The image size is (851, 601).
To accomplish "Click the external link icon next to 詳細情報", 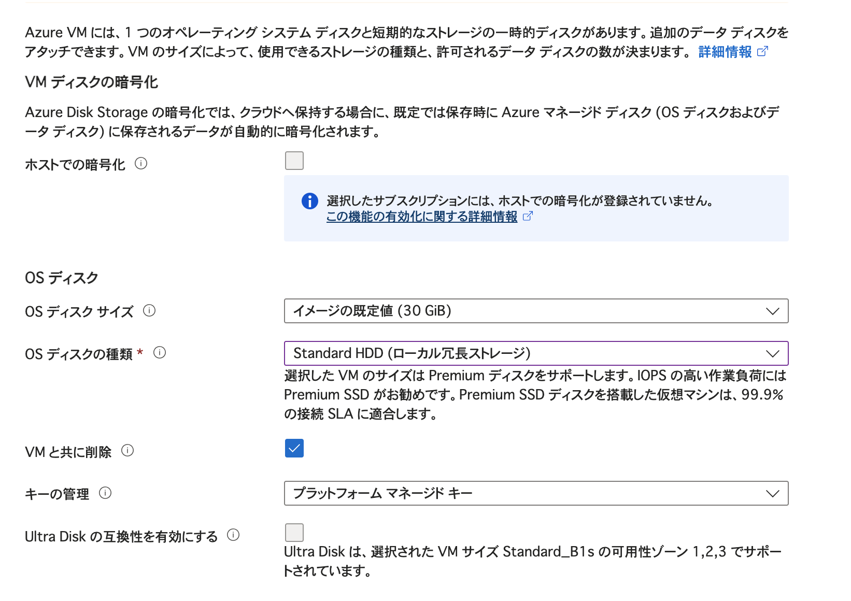I will (x=762, y=51).
